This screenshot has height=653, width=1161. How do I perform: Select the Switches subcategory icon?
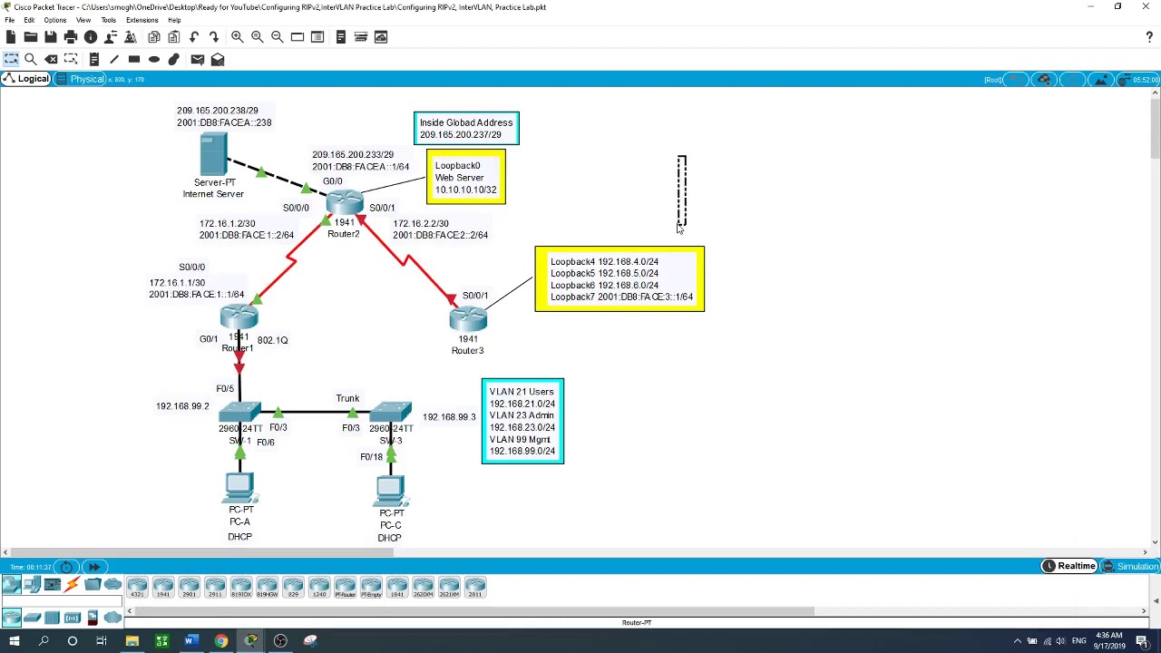point(32,619)
